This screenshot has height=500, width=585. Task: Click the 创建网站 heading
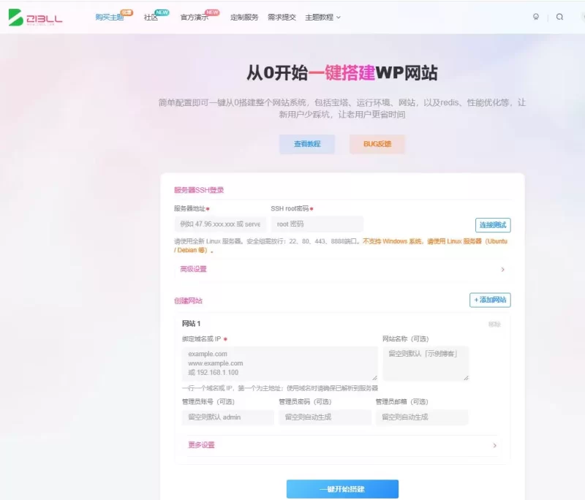click(x=188, y=301)
